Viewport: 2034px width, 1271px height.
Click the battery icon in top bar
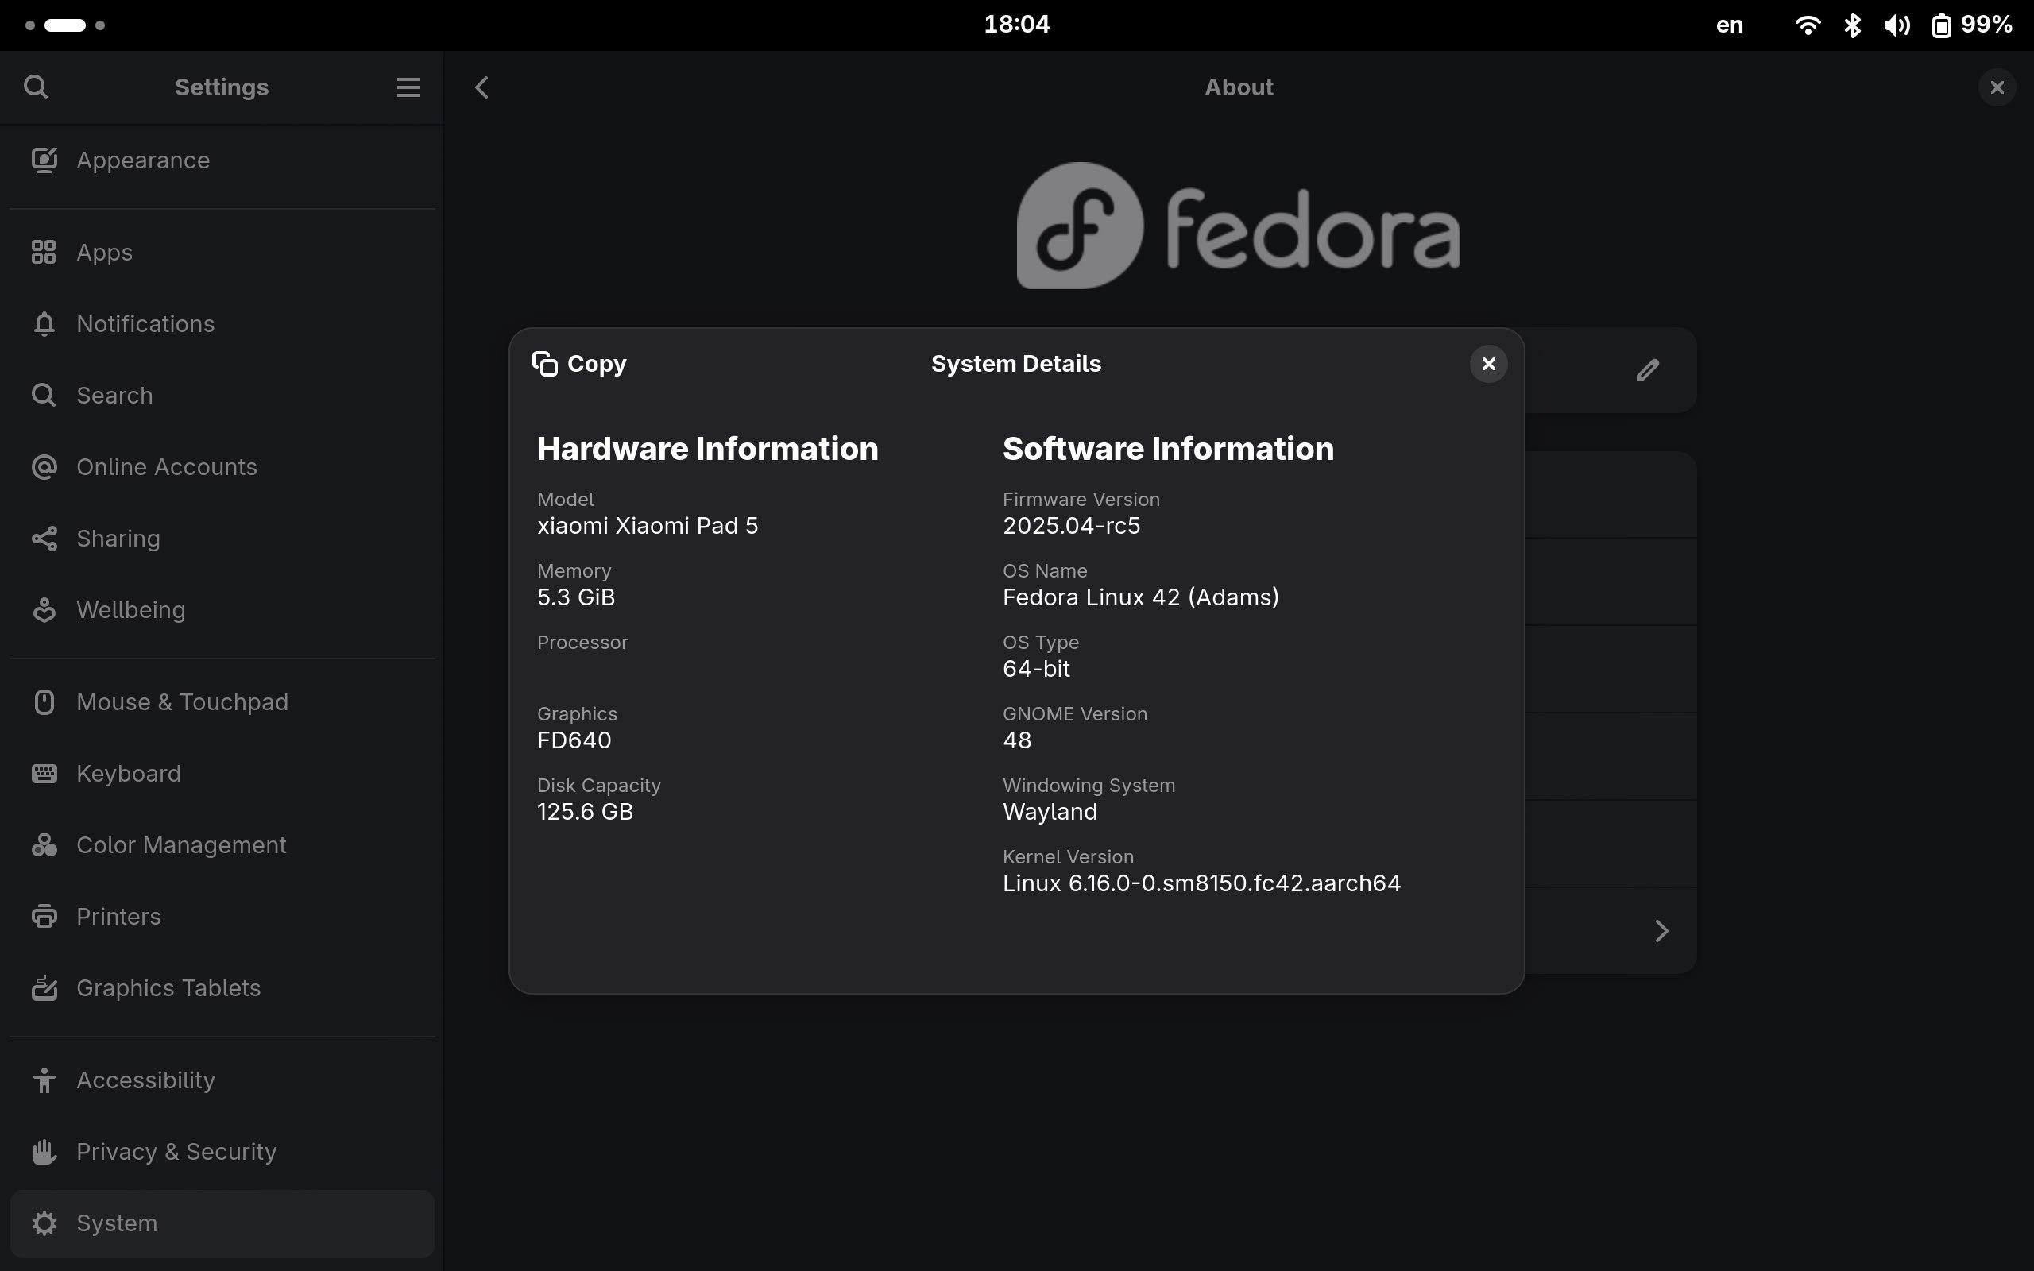pos(1941,25)
